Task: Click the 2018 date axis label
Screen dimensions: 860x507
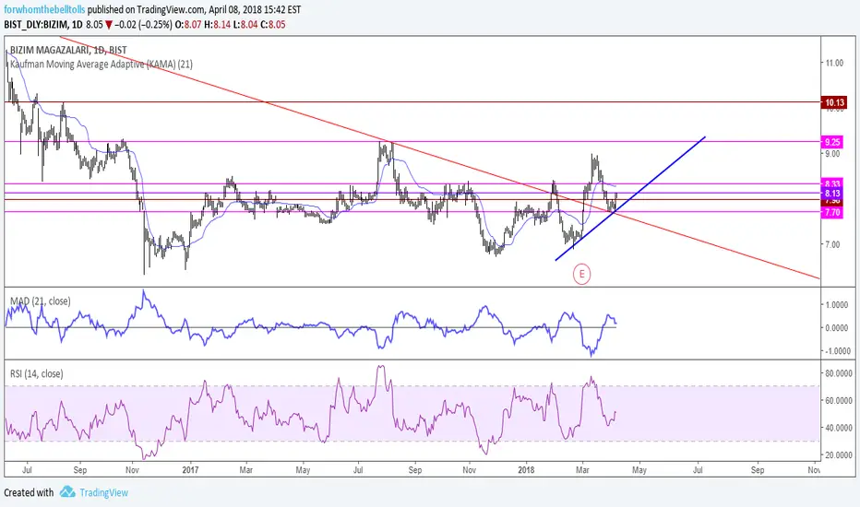Action: click(525, 470)
